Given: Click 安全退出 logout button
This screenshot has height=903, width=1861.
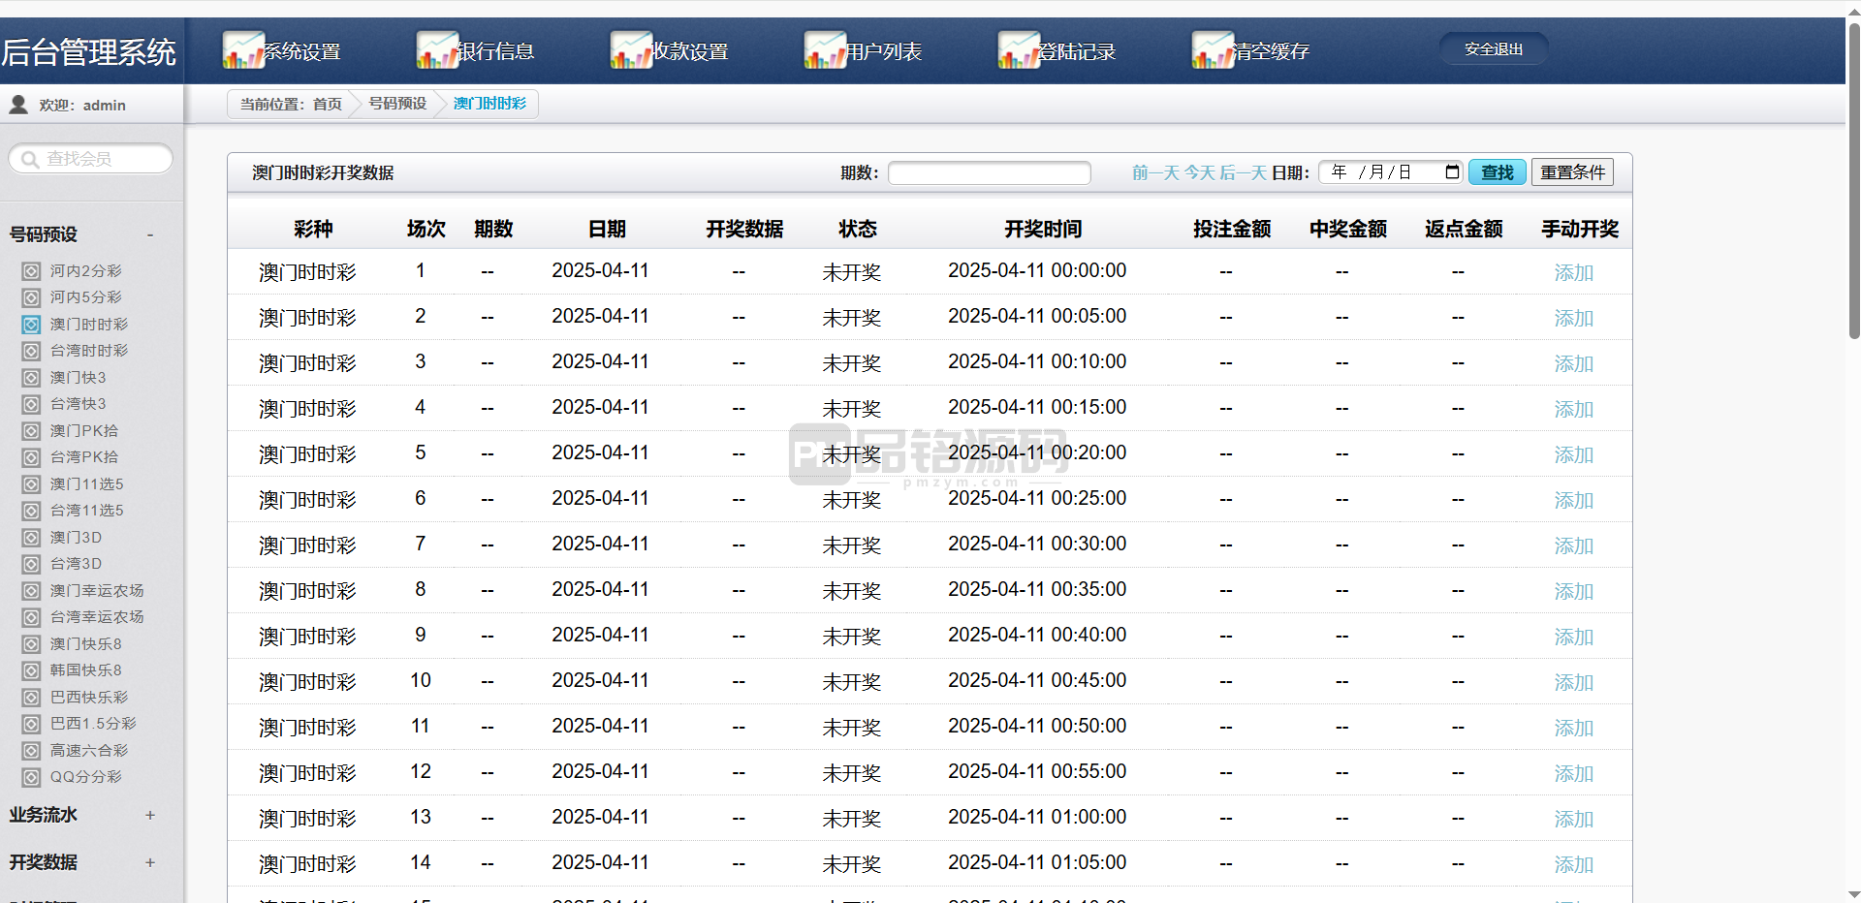Looking at the screenshot, I should tap(1494, 48).
